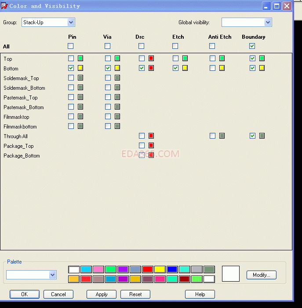Pick the pure red palette swatch

click(148, 269)
